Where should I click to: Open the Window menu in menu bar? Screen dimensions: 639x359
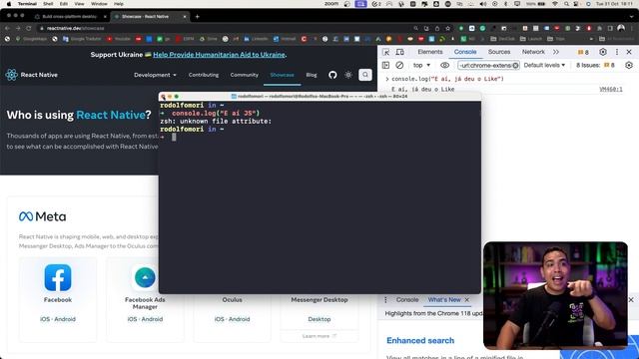coord(99,4)
